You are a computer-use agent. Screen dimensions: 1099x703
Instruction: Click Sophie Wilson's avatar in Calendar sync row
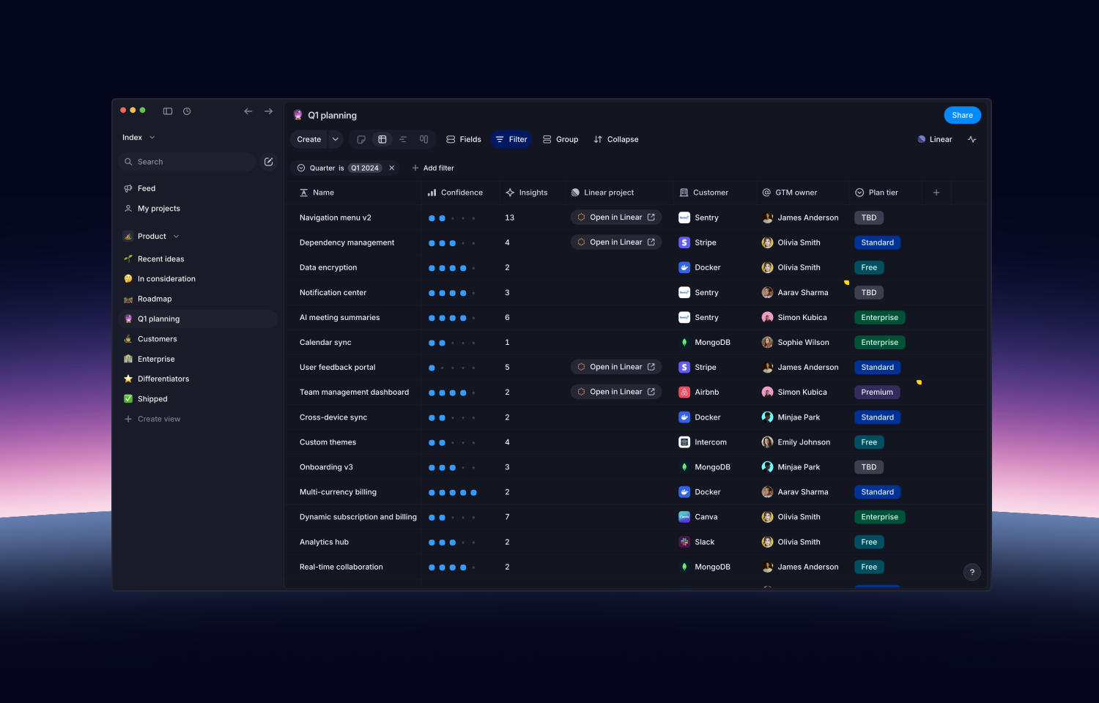coord(767,342)
